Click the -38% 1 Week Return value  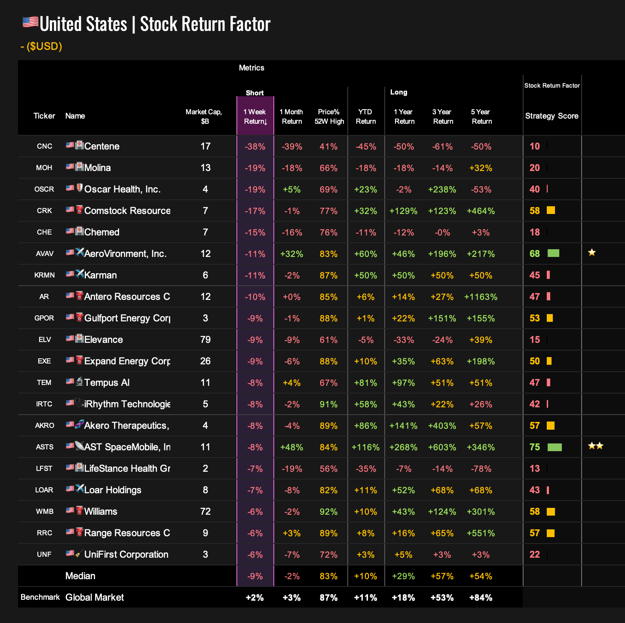(255, 147)
